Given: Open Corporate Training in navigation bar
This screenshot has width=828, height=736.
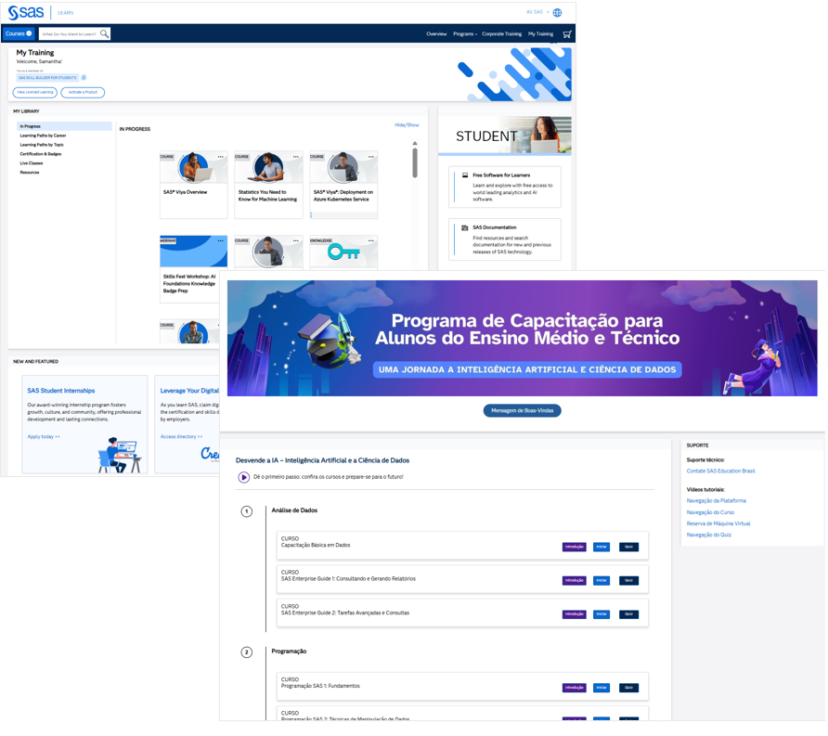Looking at the screenshot, I should (x=501, y=34).
